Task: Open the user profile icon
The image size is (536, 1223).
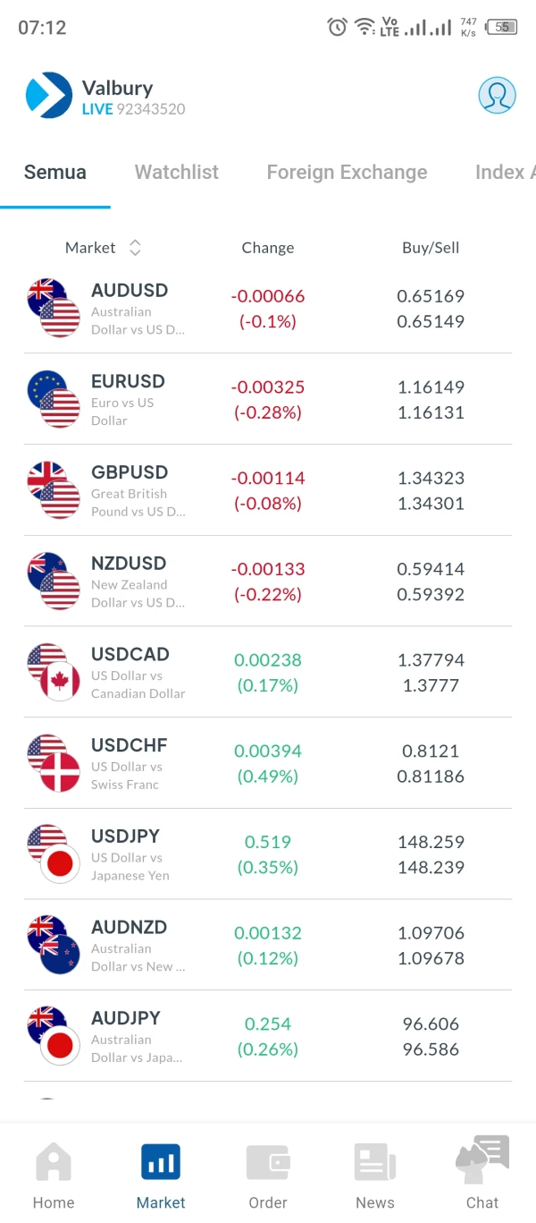Action: [497, 95]
